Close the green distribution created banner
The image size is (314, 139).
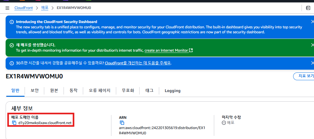pyautogui.click(x=312, y=45)
